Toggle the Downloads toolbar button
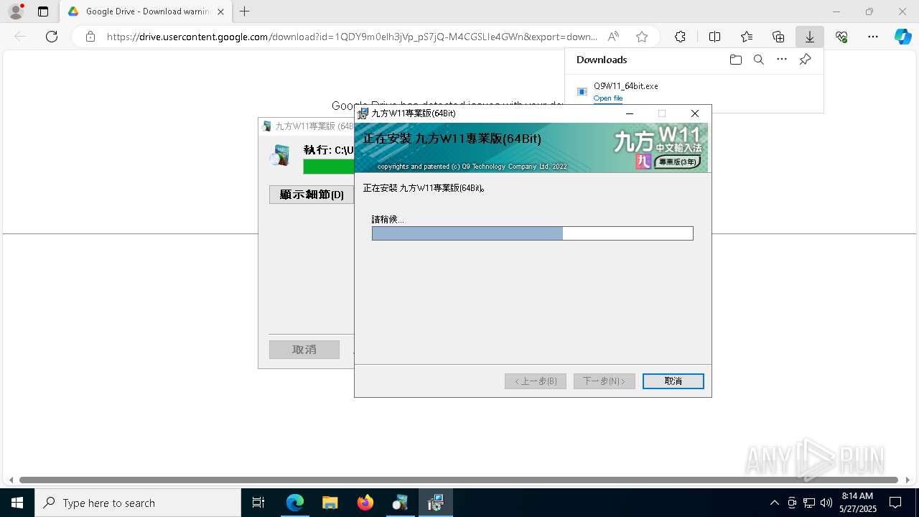919x517 pixels. tap(809, 37)
